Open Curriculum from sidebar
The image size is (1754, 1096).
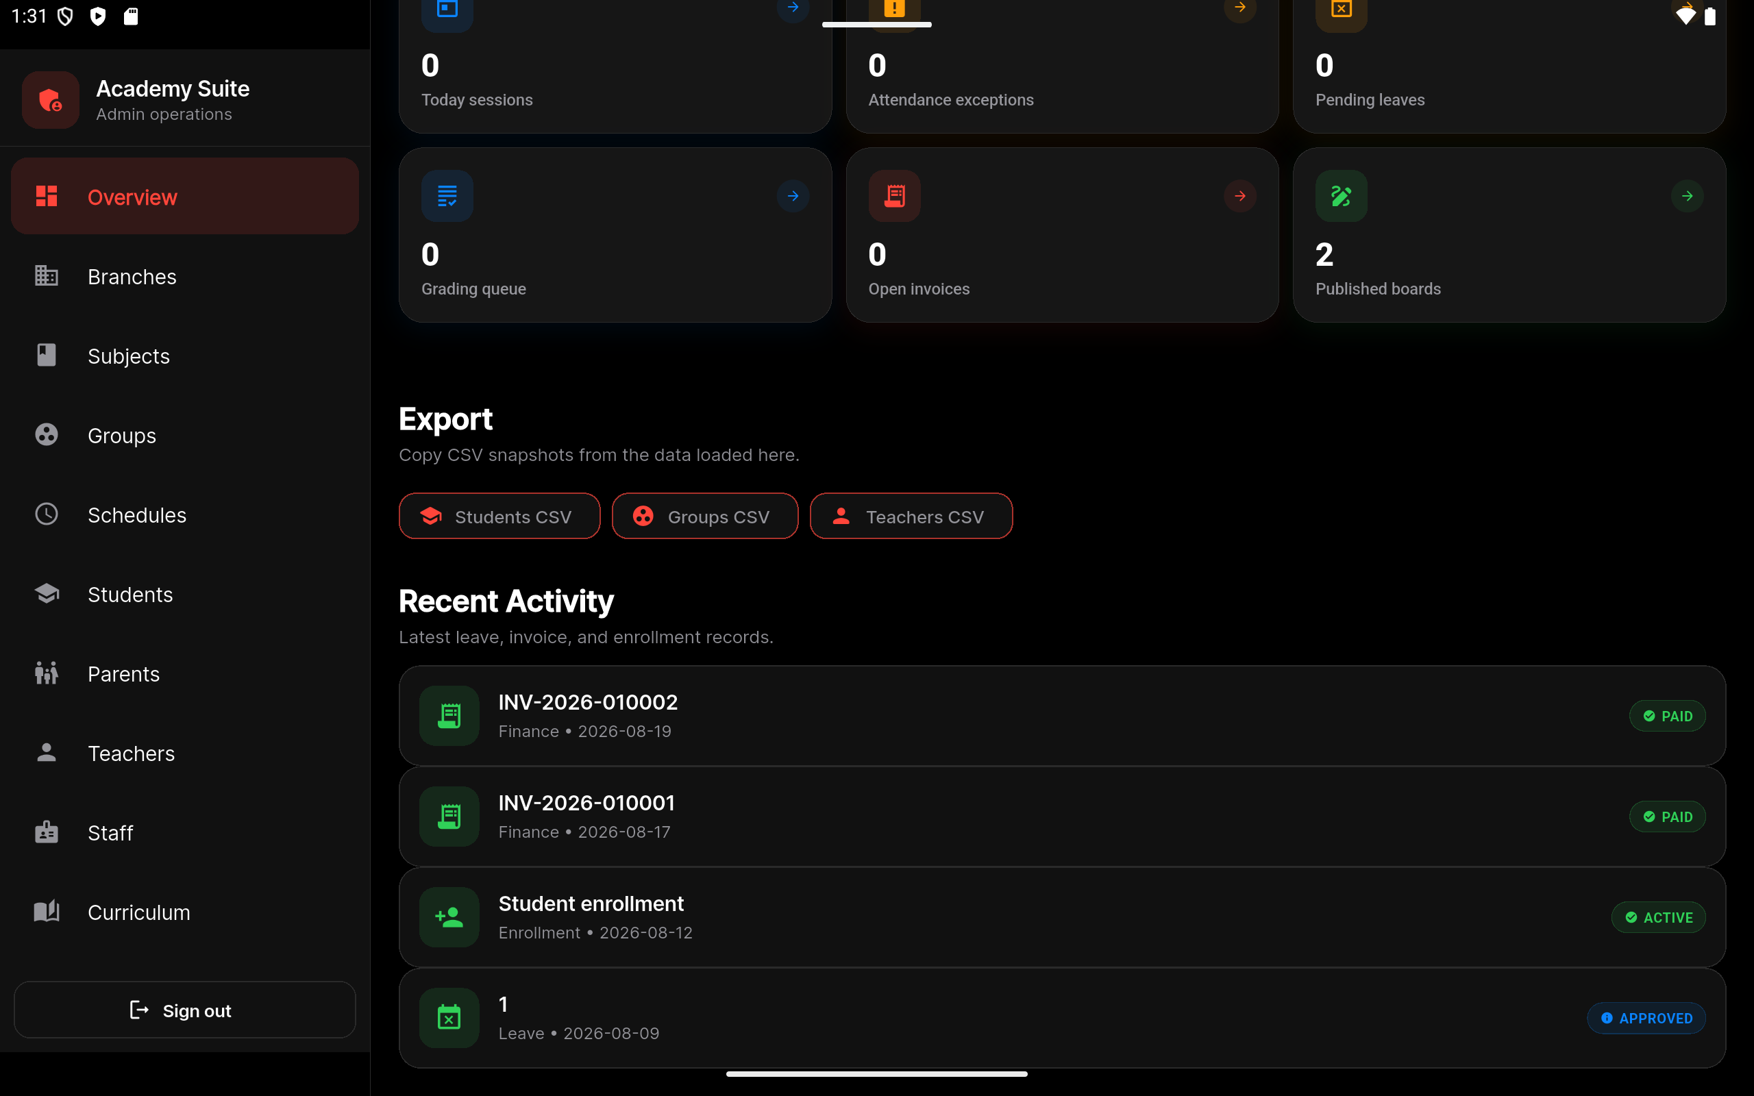185,912
